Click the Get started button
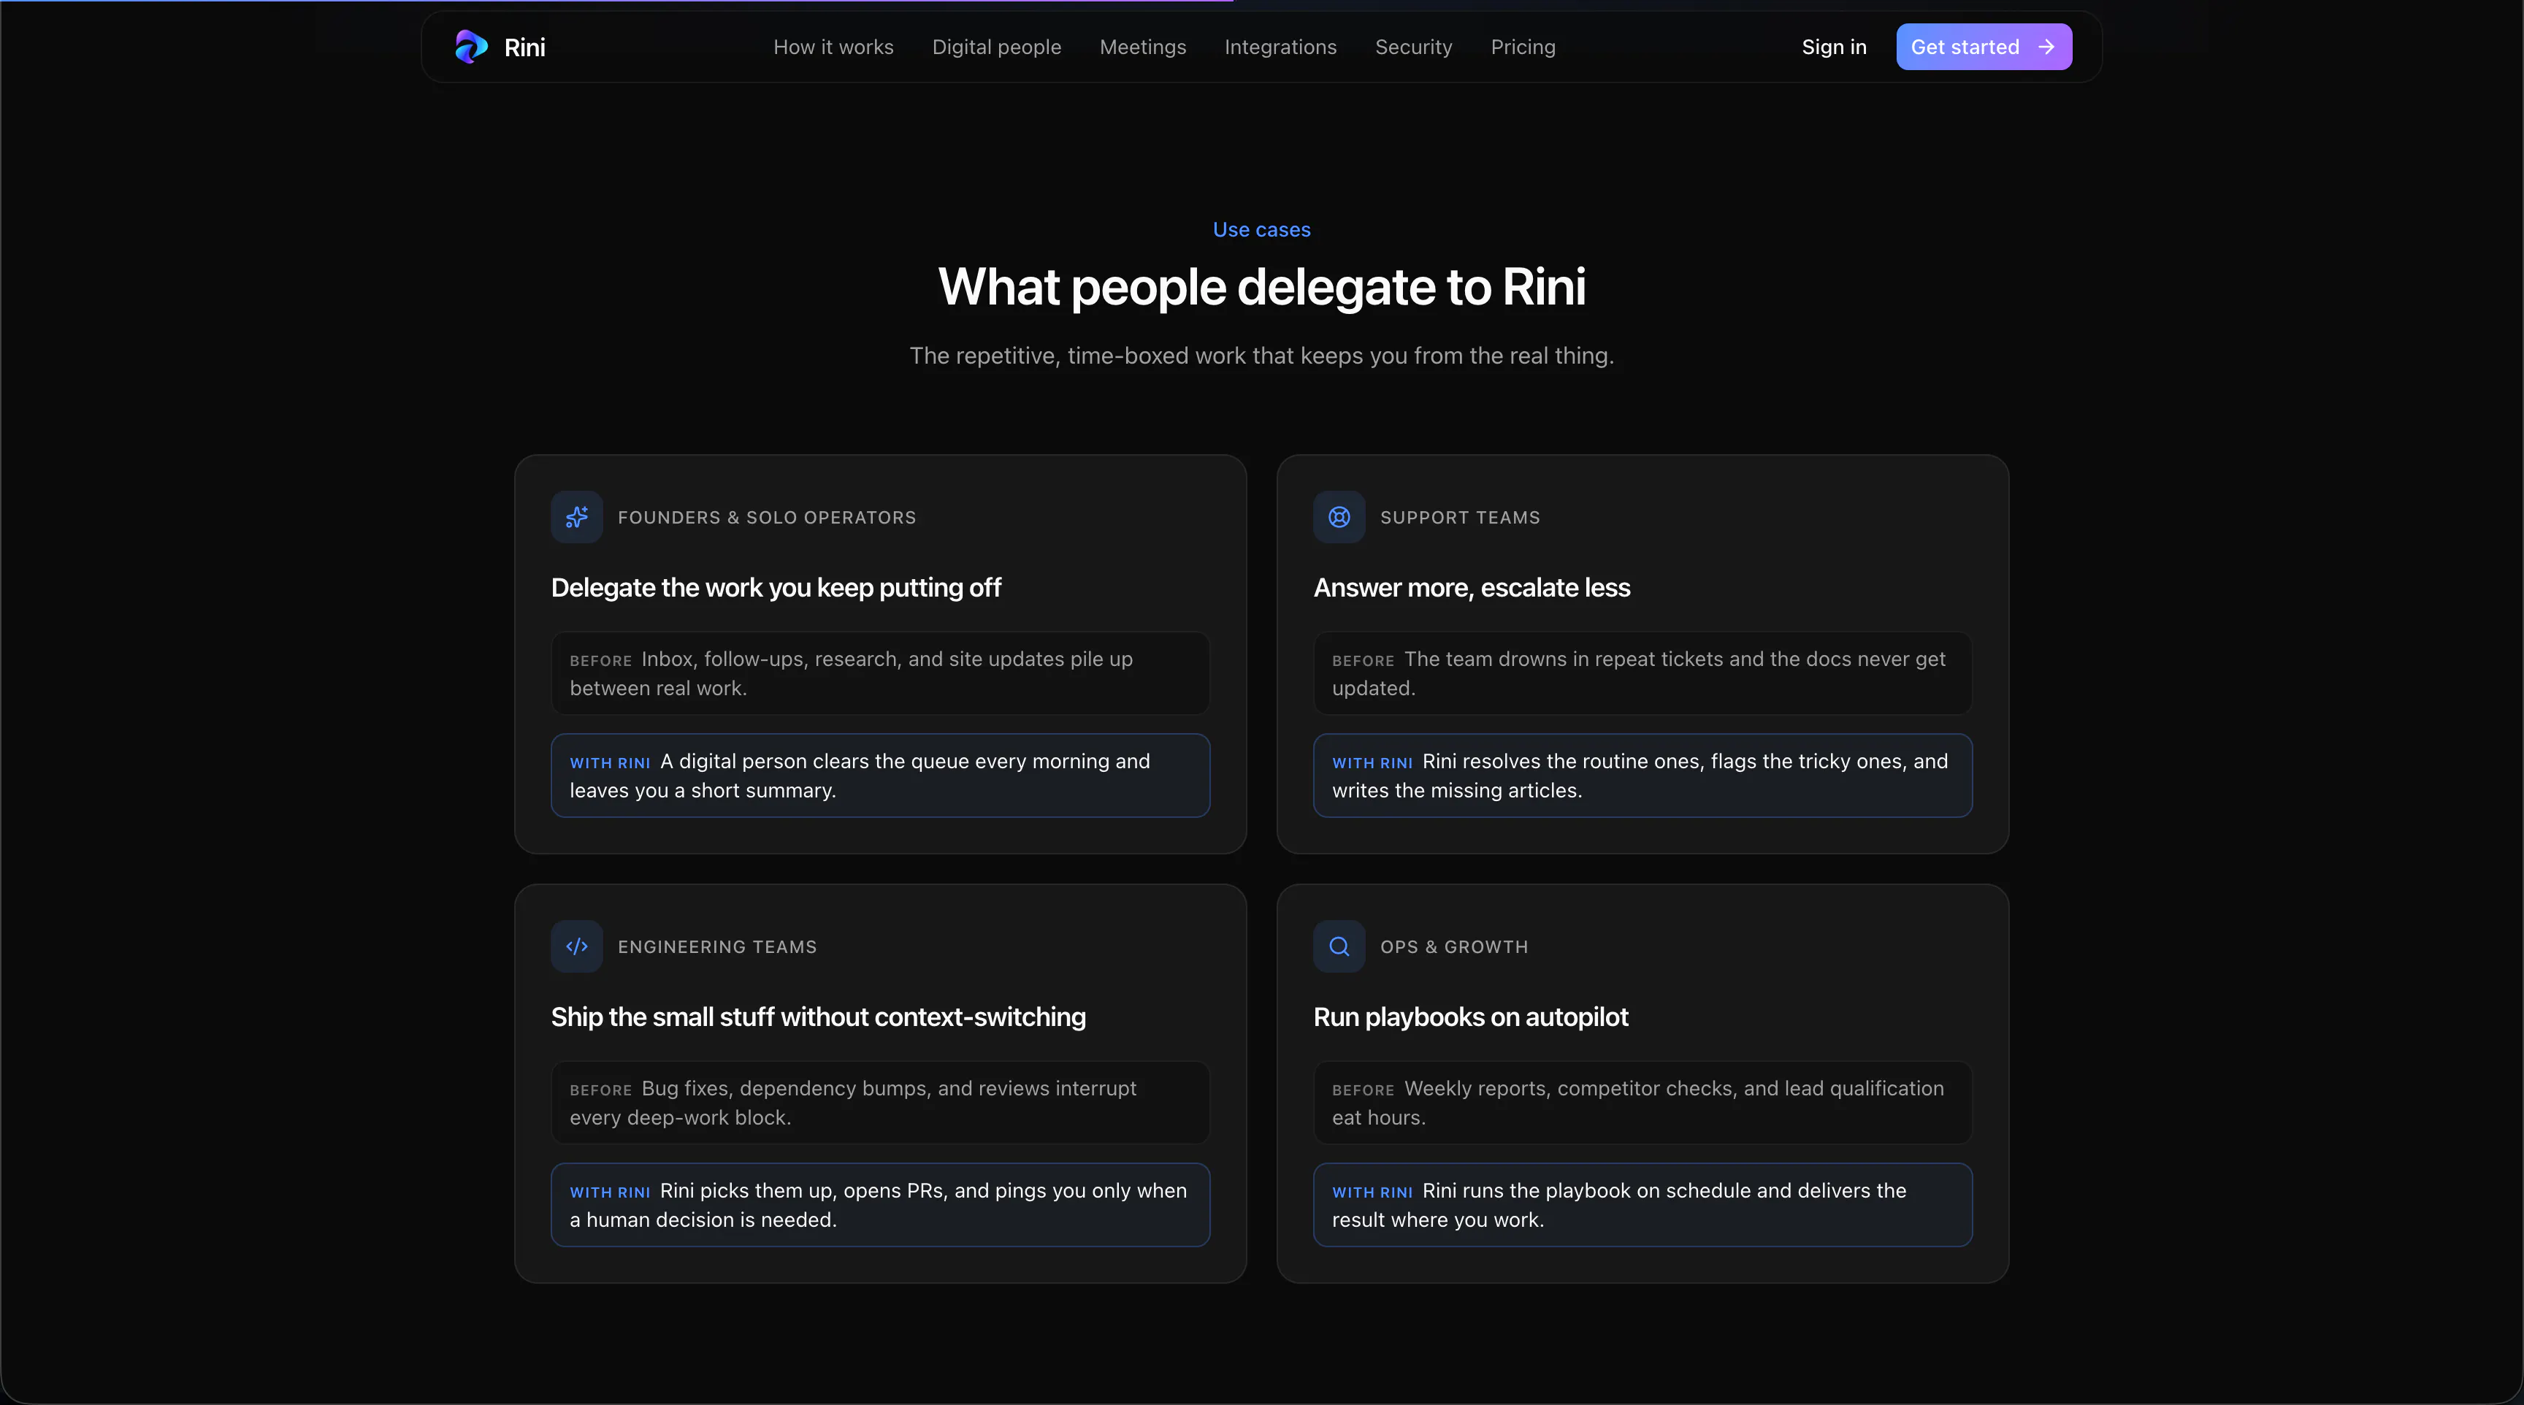 click(x=1984, y=47)
